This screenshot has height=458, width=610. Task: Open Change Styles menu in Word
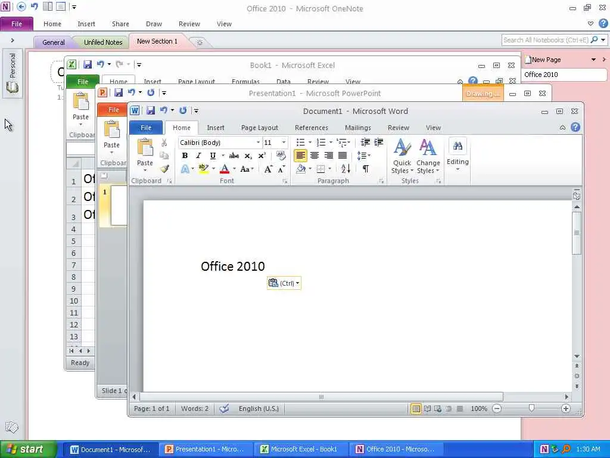coord(428,157)
